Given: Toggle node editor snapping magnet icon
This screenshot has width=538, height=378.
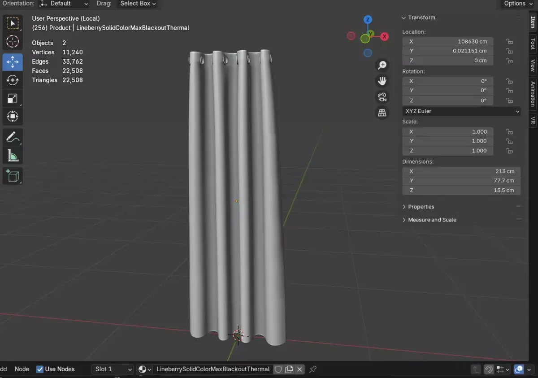Looking at the screenshot, I should [489, 369].
